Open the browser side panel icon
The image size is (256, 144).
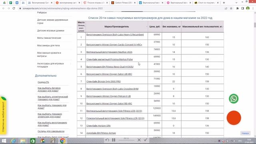click(243, 8)
